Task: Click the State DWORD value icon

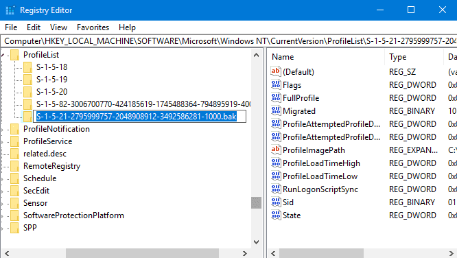Action: click(276, 215)
